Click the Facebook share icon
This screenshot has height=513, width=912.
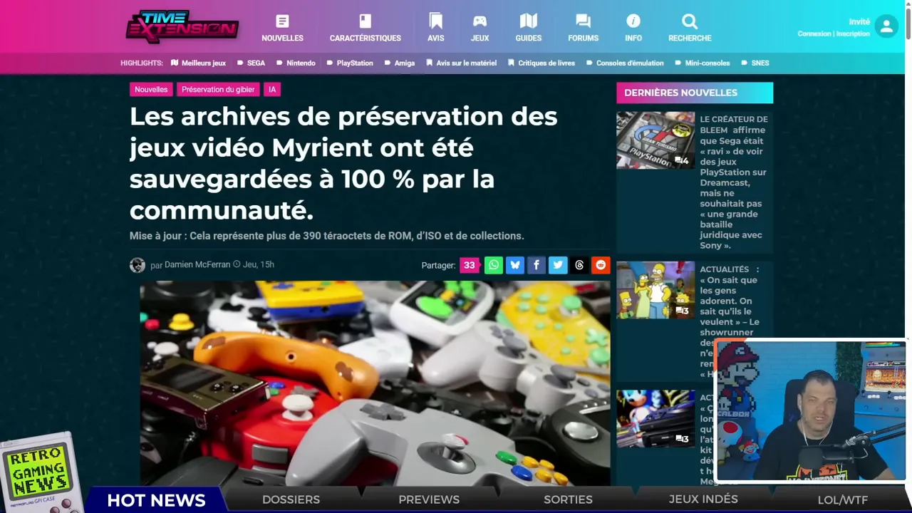537,265
